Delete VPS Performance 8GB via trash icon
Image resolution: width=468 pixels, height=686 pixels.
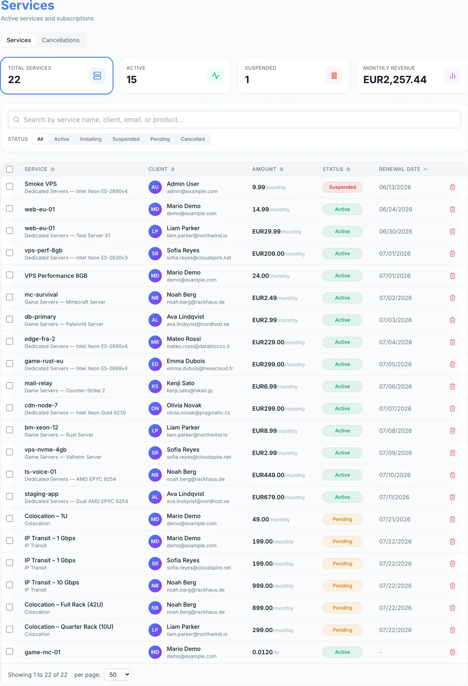(452, 276)
